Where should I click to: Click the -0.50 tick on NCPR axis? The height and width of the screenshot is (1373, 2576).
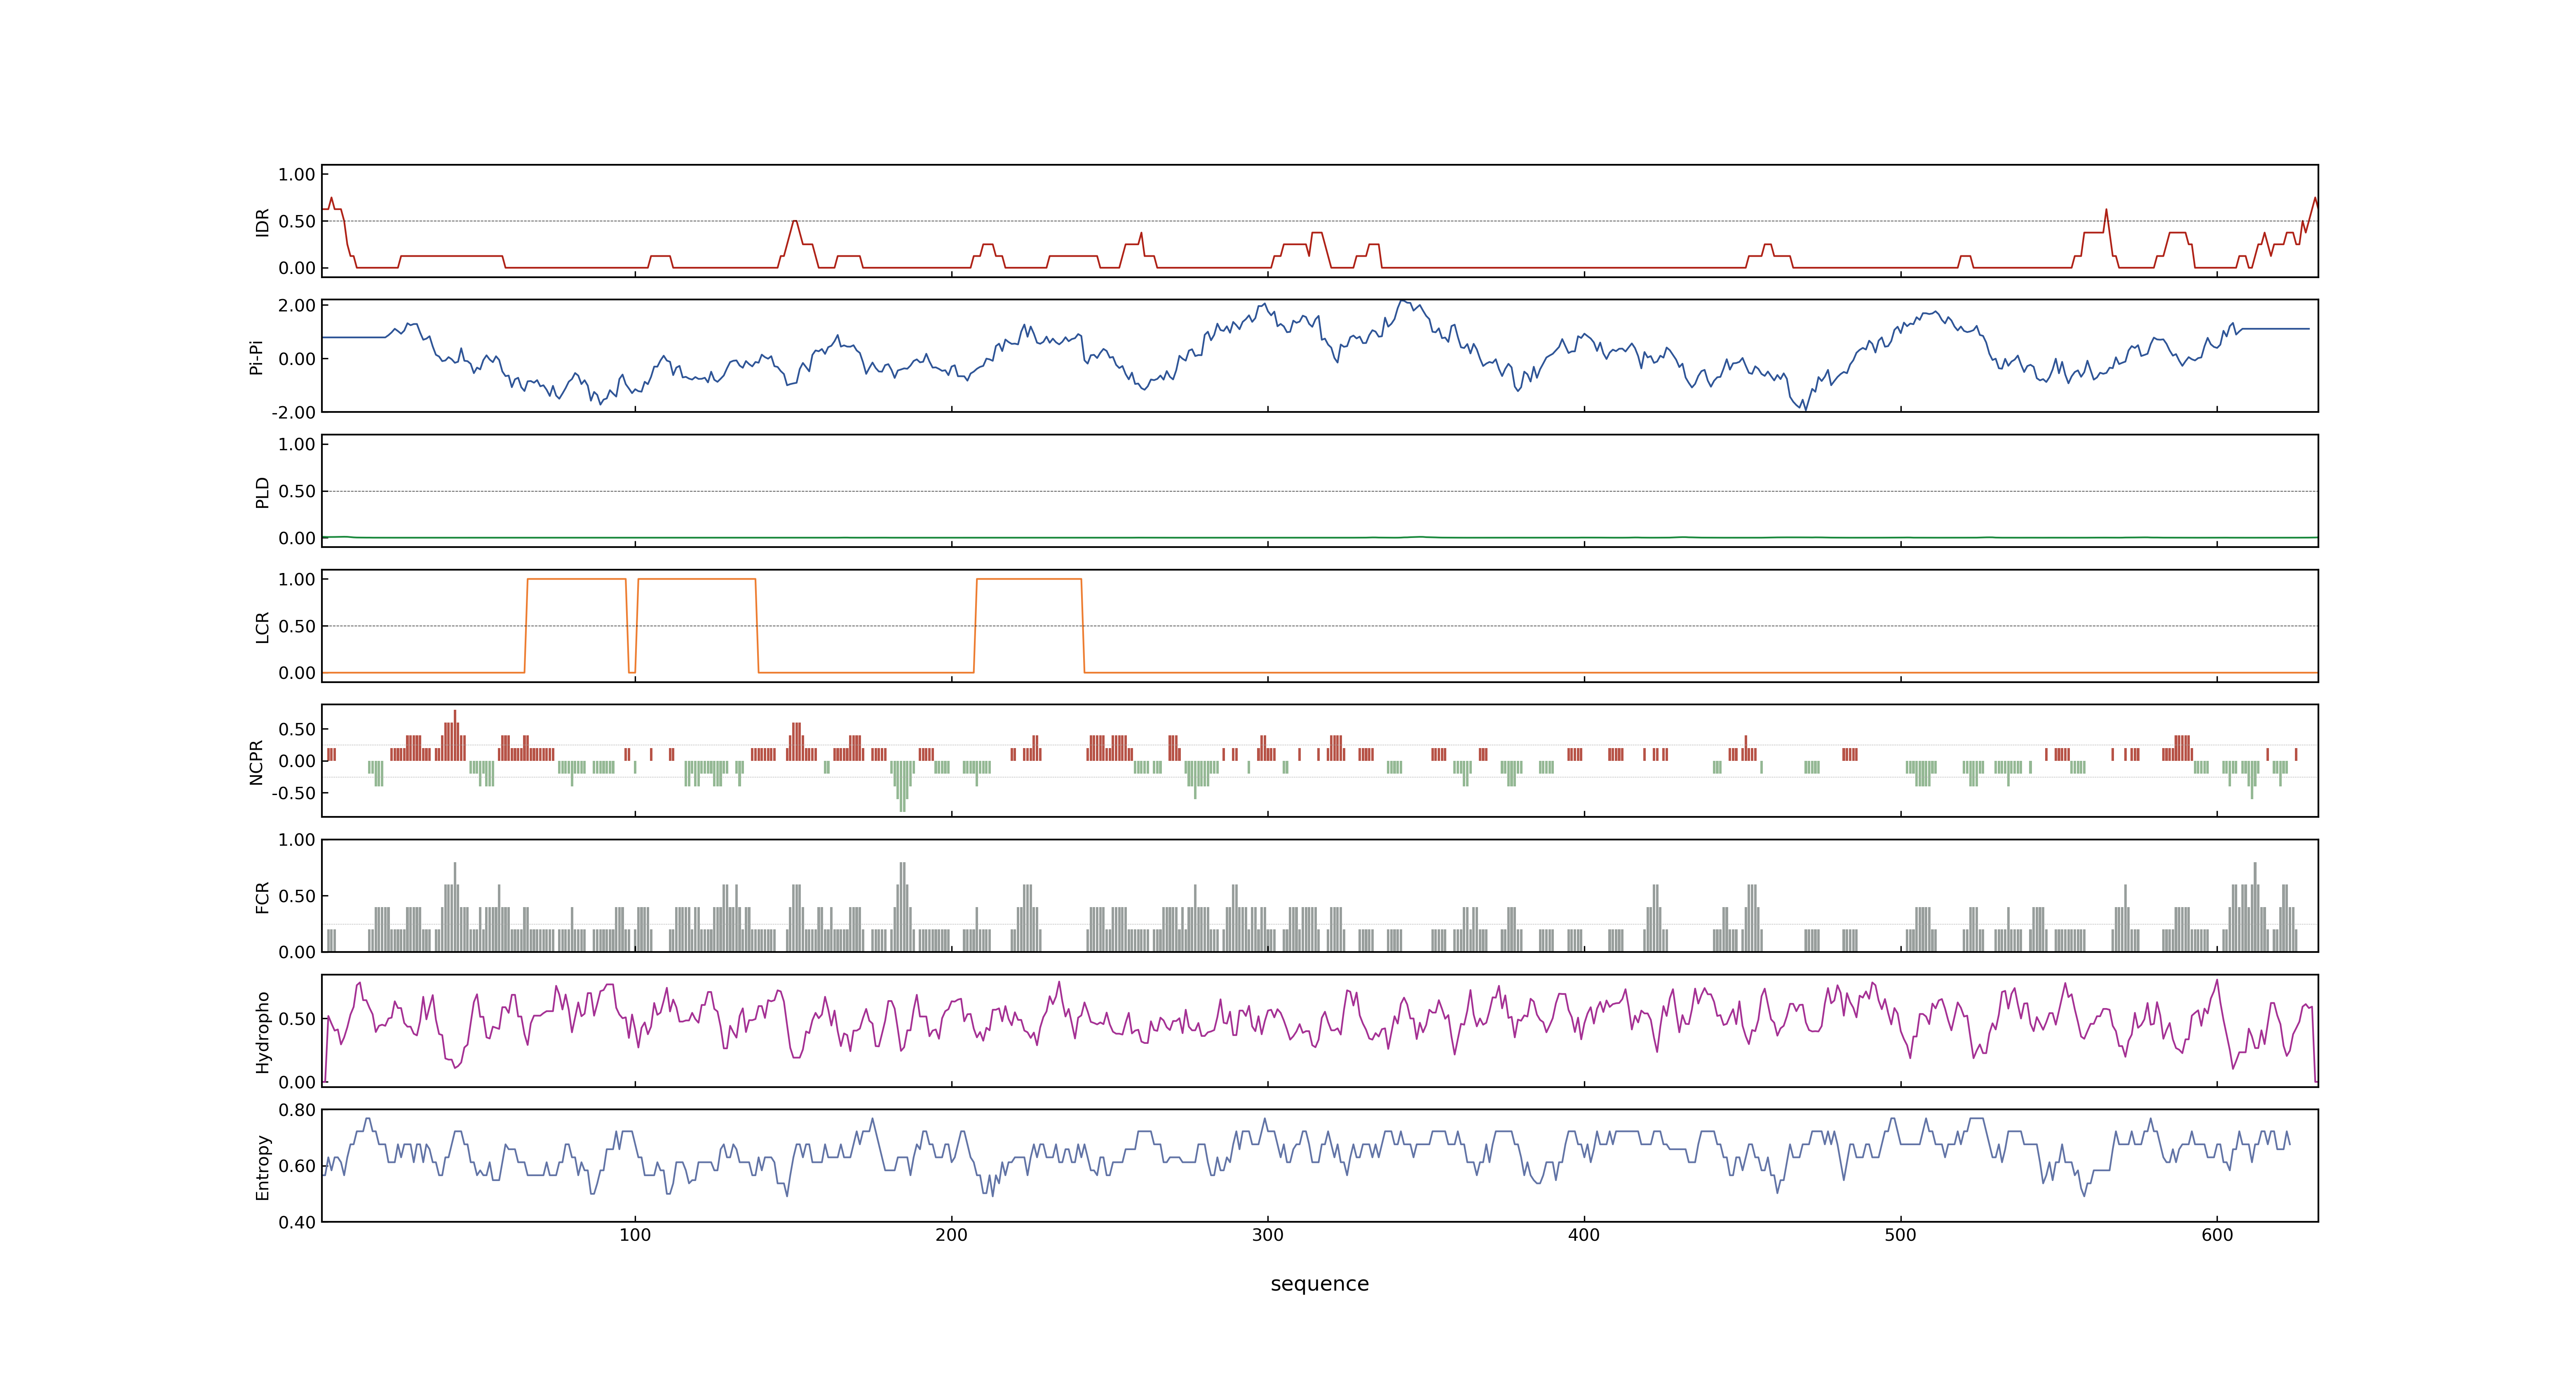click(x=293, y=793)
